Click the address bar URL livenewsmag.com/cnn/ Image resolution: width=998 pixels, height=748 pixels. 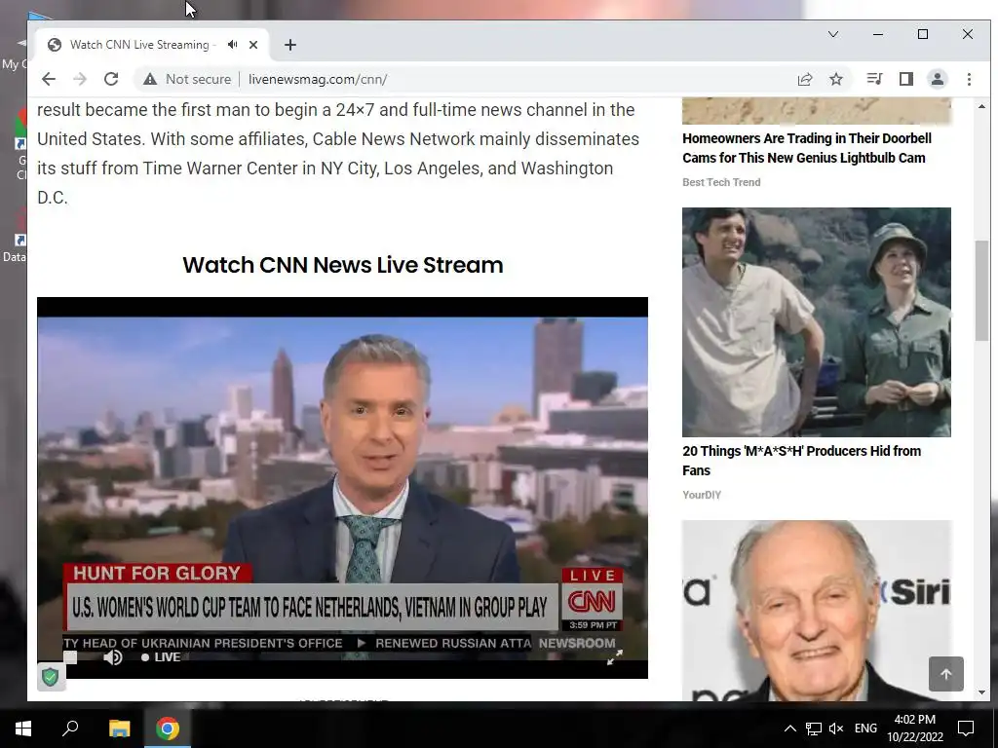pyautogui.click(x=318, y=79)
